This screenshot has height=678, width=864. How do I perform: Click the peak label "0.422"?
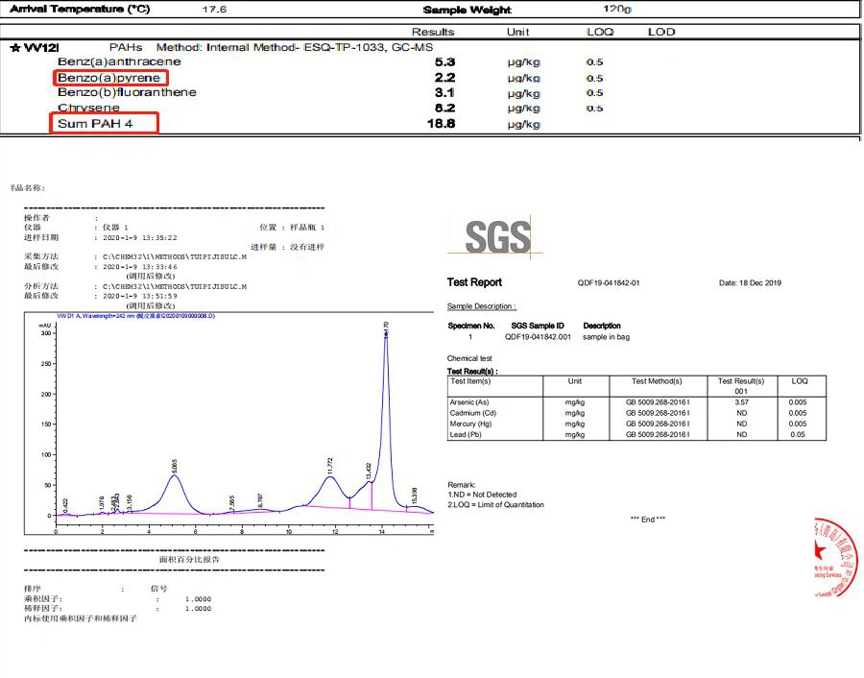pos(65,505)
